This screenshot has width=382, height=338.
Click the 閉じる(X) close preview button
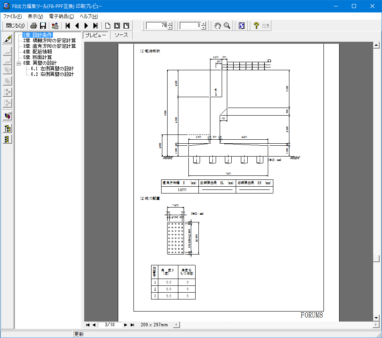point(15,26)
